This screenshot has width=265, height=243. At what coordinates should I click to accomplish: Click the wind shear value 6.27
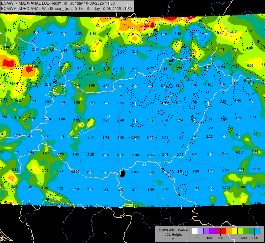(x=181, y=189)
